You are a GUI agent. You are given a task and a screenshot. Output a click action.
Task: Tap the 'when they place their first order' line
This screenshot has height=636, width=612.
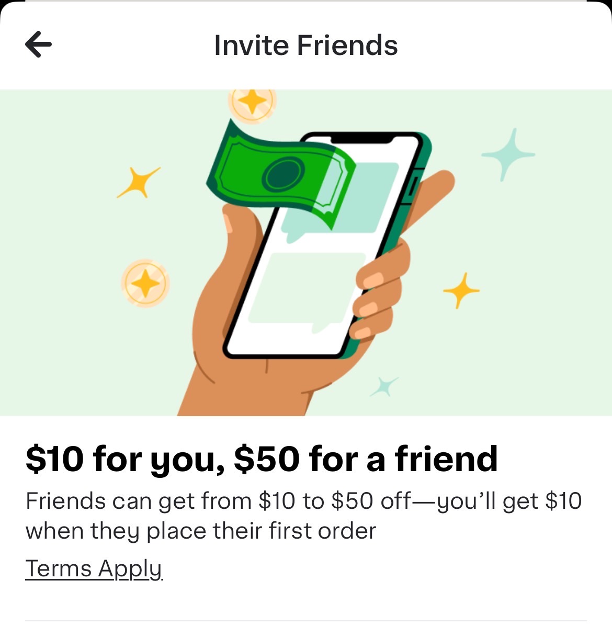(201, 531)
